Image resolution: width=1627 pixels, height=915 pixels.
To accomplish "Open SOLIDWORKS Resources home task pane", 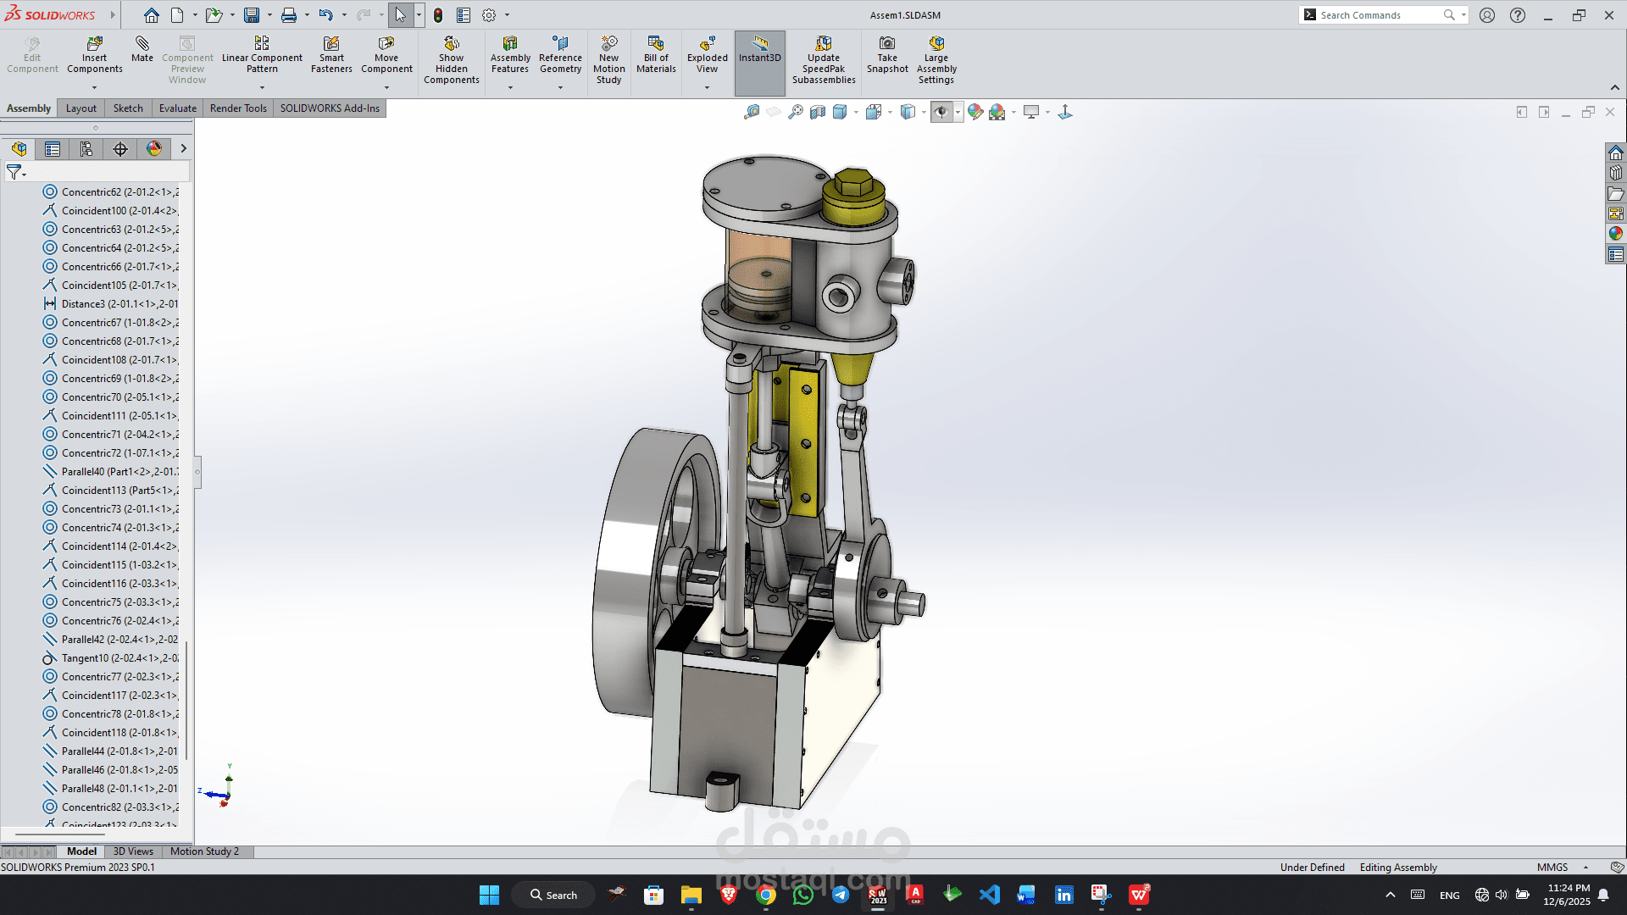I will click(1616, 152).
